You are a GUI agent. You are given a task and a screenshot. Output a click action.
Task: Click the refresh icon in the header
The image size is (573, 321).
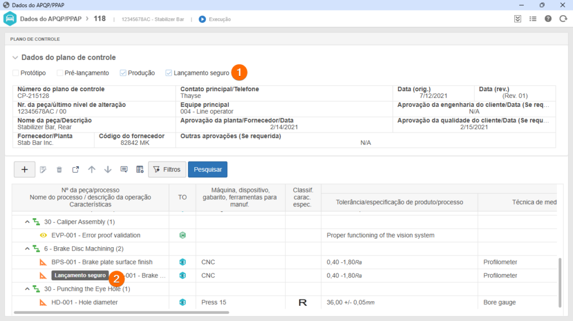point(562,18)
